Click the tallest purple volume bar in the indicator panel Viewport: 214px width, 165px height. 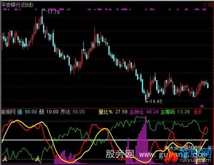(146, 140)
